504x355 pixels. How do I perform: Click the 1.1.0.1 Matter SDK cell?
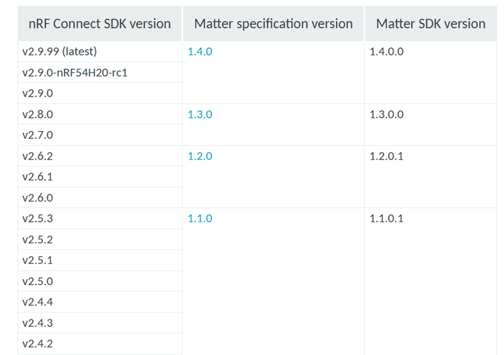tap(387, 219)
